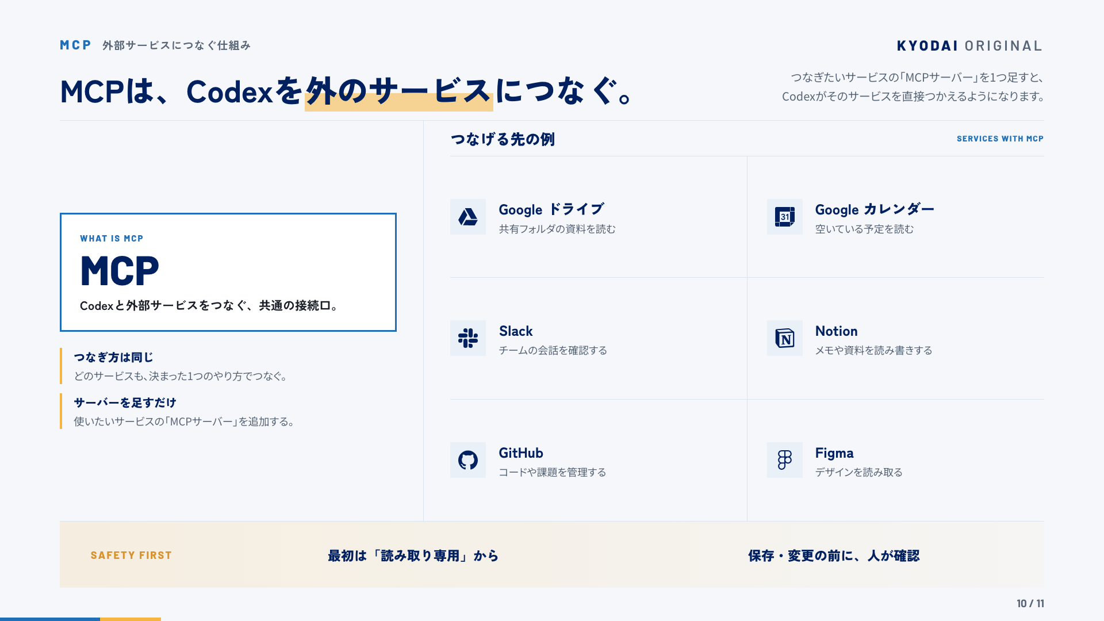This screenshot has width=1104, height=621.
Task: Open the Google ドライブ title text
Action: 551,209
